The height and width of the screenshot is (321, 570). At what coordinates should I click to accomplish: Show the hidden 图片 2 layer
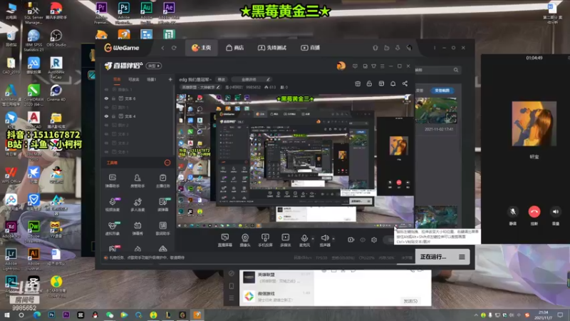pos(106,126)
